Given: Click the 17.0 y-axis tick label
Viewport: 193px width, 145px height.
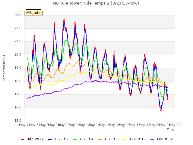Looking at the screenshot, I should [18, 94].
